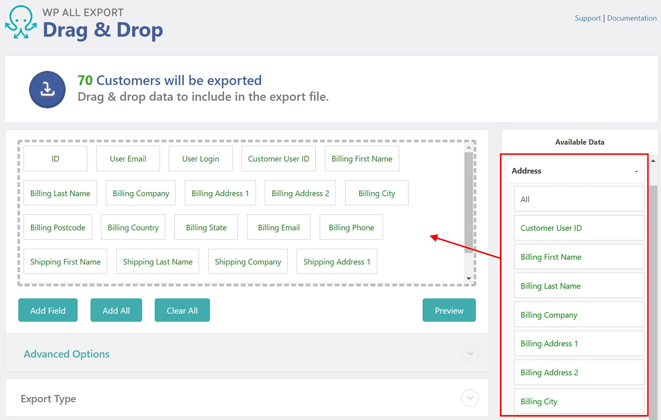Click the scroll up arrow in Available Data panel
The width and height of the screenshot is (661, 420).
point(653,161)
